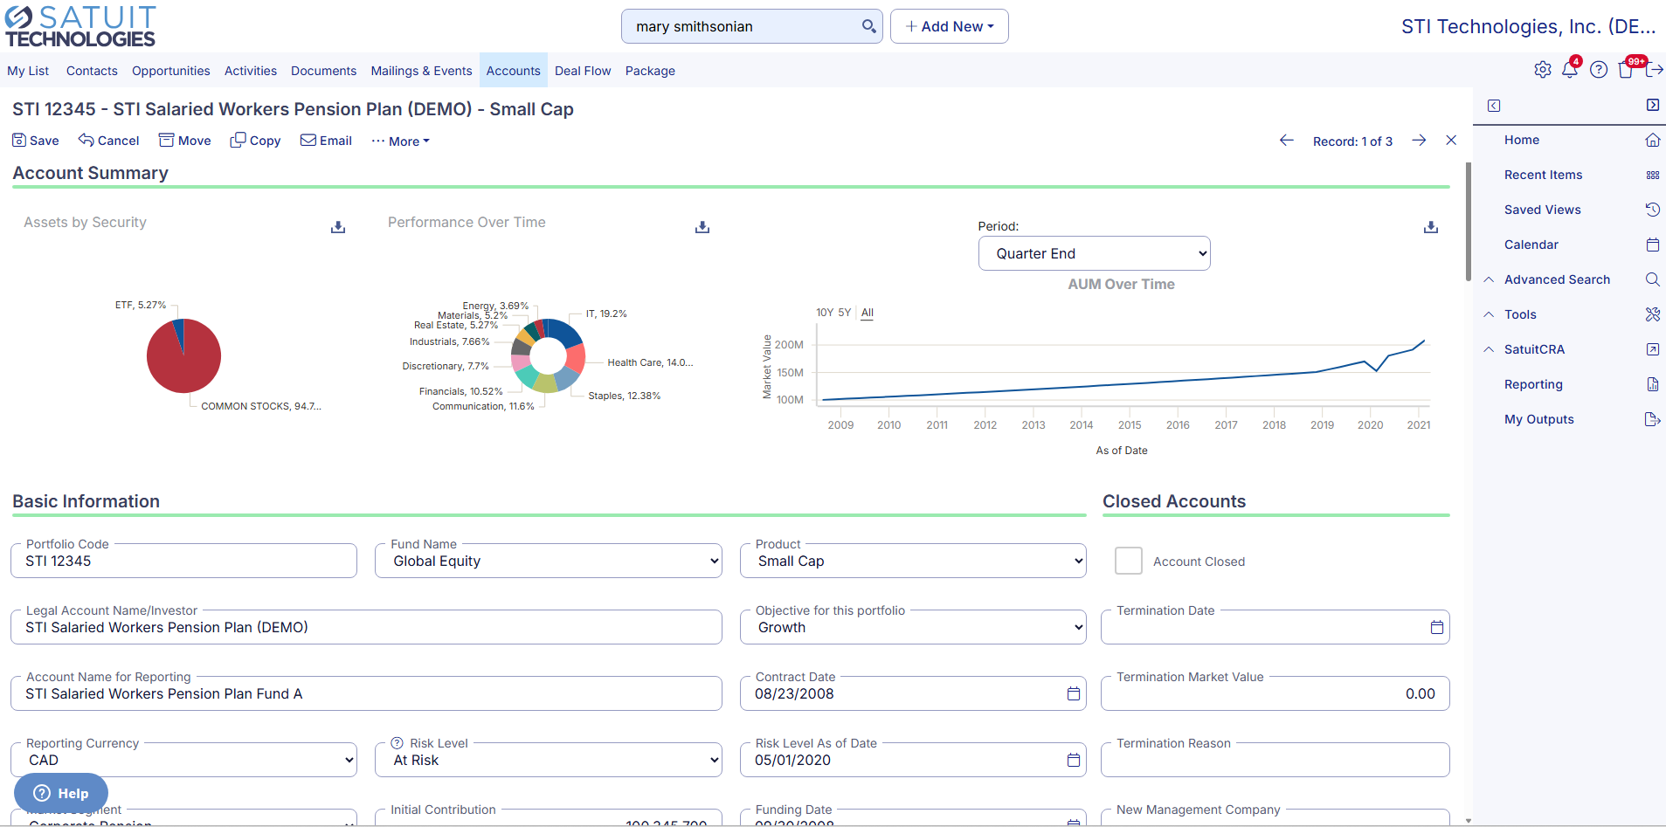Save the account record
This screenshot has height=827, width=1666.
point(36,141)
